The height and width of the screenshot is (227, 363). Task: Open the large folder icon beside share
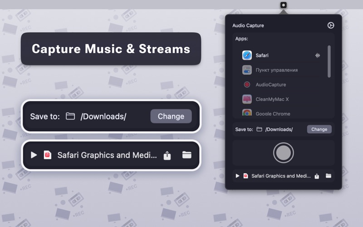coord(186,155)
